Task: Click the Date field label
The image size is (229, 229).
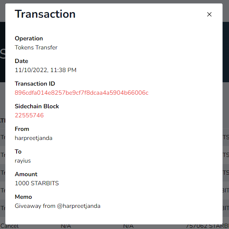Action: (22, 61)
